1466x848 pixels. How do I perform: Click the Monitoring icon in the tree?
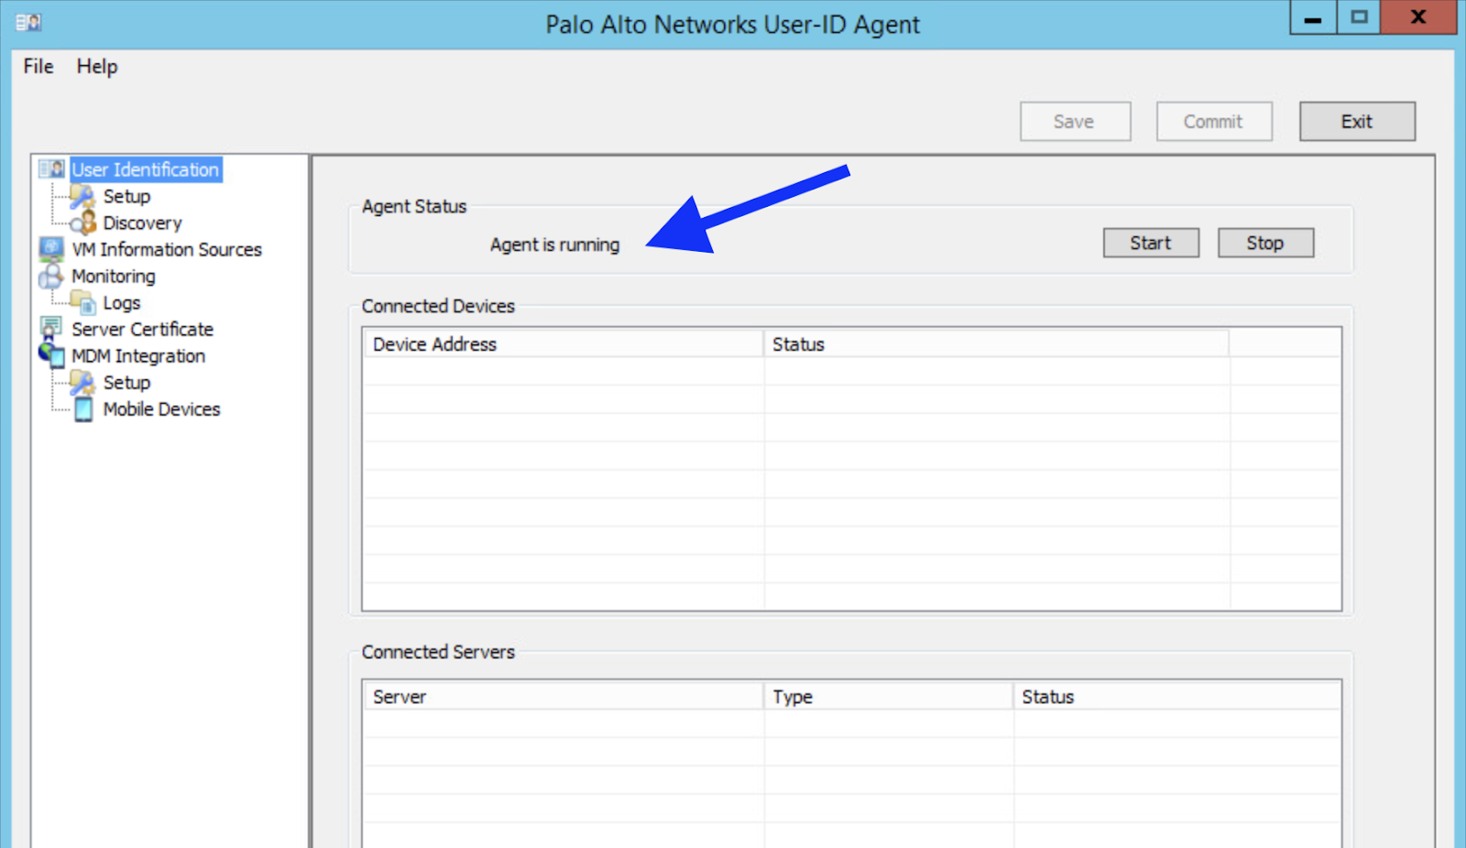[51, 276]
